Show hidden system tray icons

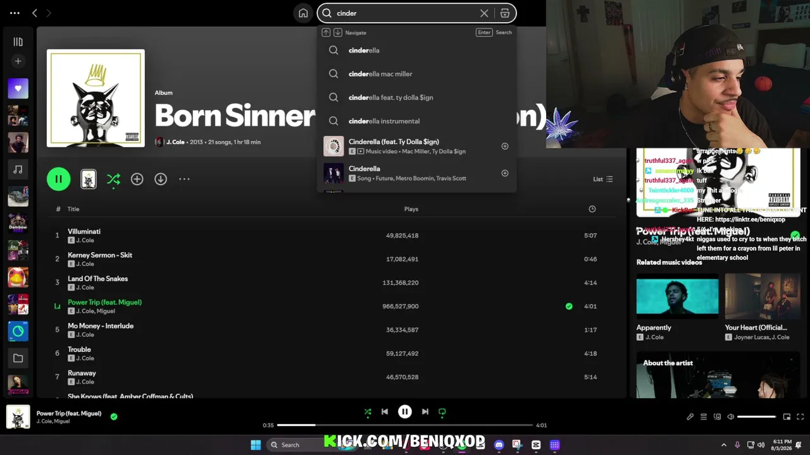(x=724, y=445)
